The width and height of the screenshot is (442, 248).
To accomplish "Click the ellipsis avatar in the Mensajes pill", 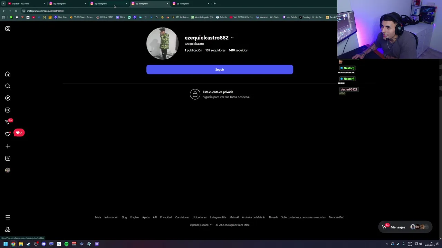I will pos(426,227).
